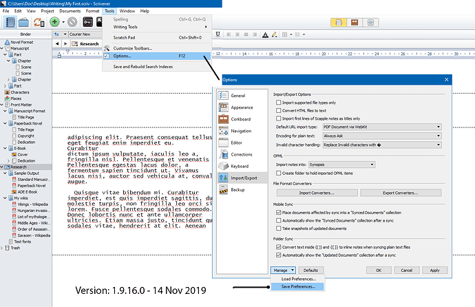Toggle underline formatting
The image size is (475, 307).
coord(218,34)
